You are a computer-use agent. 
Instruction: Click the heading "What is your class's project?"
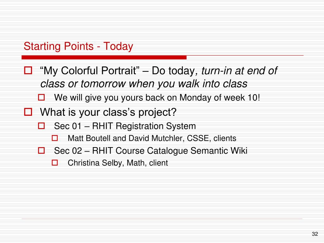(108, 112)
